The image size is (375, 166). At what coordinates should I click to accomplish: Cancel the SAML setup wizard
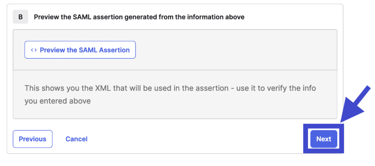[x=76, y=139]
